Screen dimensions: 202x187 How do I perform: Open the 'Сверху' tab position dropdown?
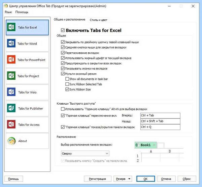point(85,154)
